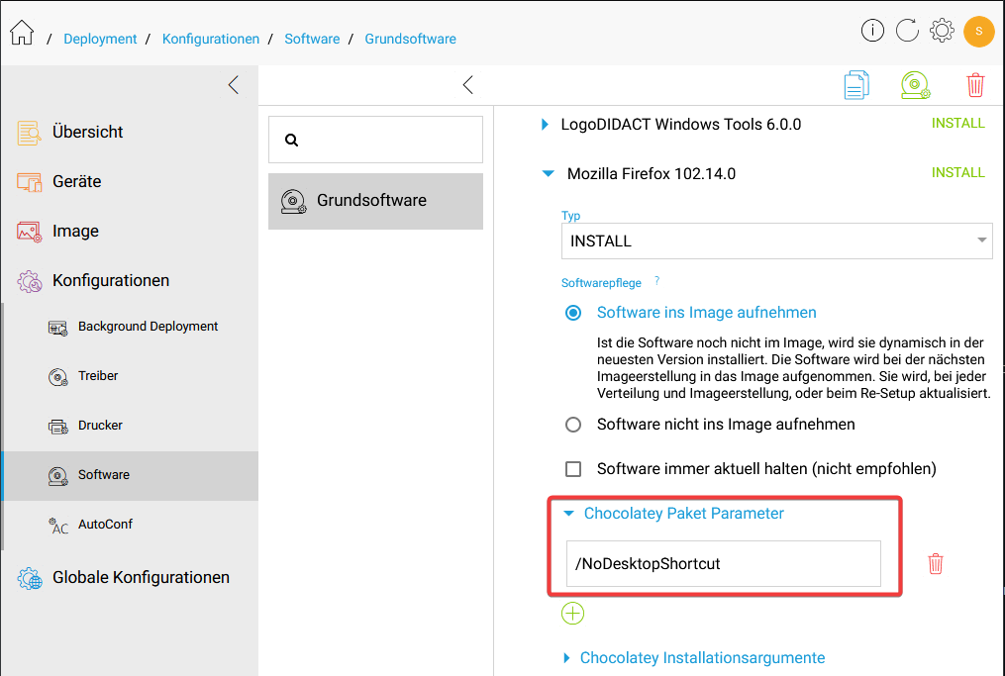Click the Globale Konfigurationen globe-gear icon

pyautogui.click(x=29, y=579)
